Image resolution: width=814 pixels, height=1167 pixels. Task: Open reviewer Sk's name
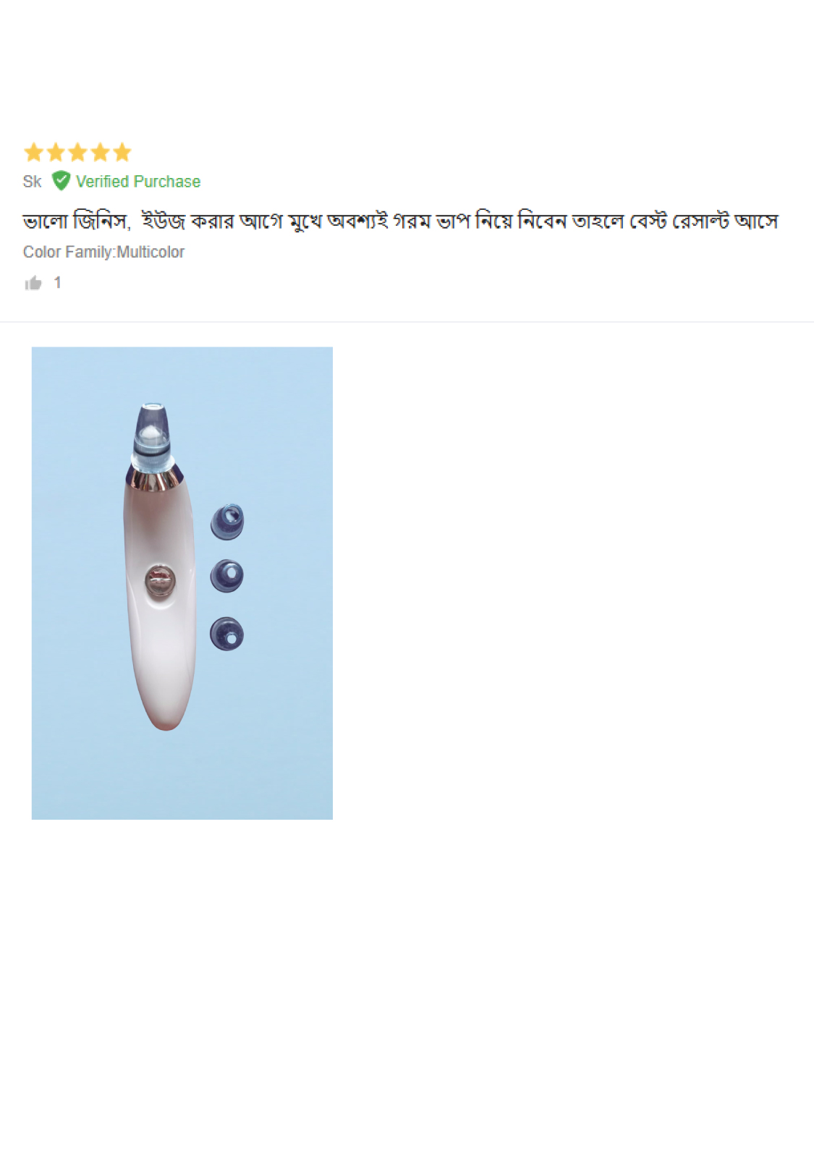(x=32, y=182)
